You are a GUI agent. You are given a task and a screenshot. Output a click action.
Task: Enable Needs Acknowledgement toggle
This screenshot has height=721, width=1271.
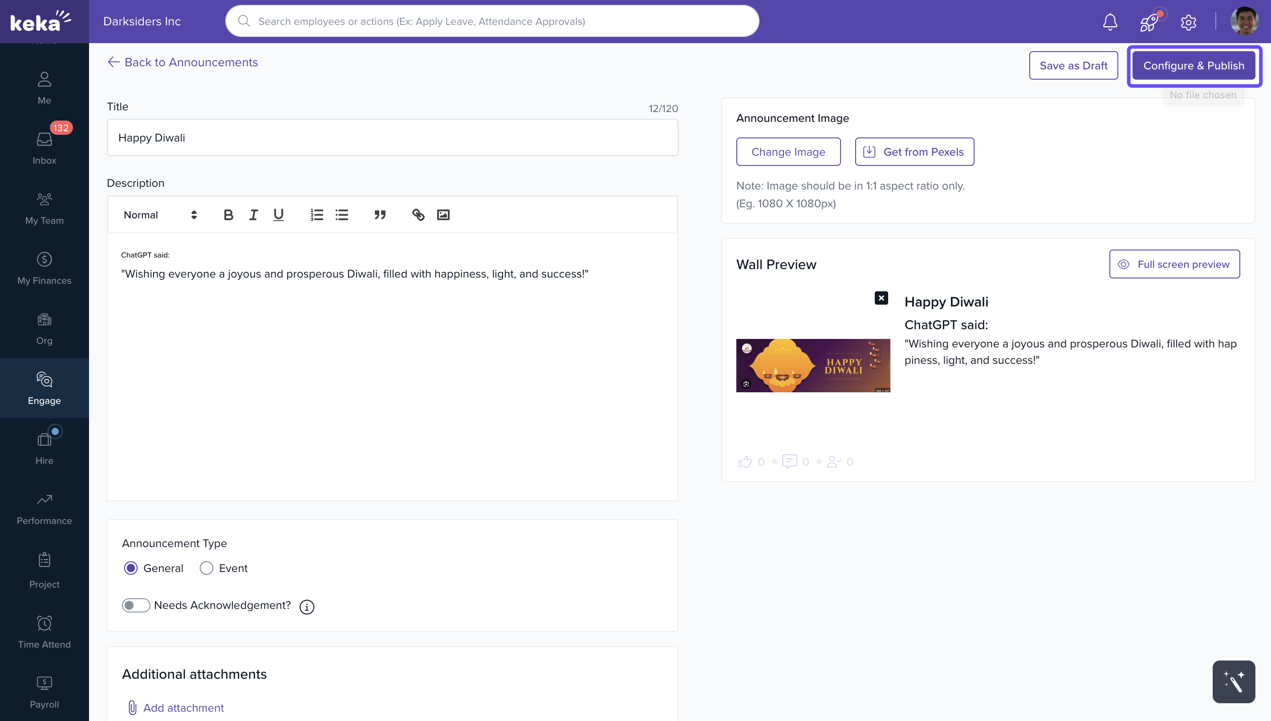pyautogui.click(x=136, y=605)
